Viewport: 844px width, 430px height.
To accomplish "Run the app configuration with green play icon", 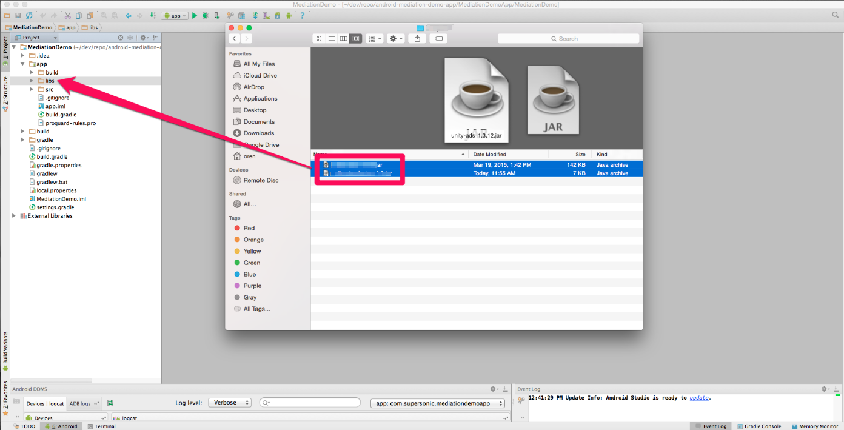I will 194,15.
